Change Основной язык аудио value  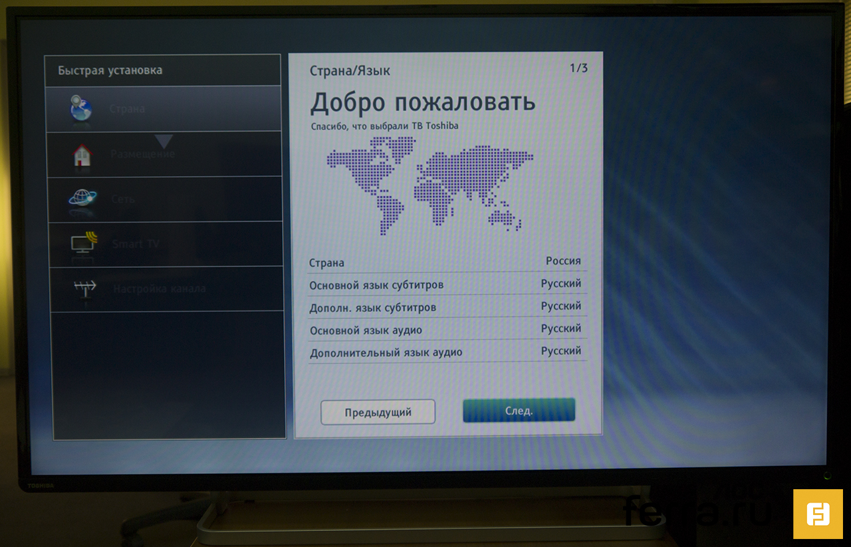point(561,329)
